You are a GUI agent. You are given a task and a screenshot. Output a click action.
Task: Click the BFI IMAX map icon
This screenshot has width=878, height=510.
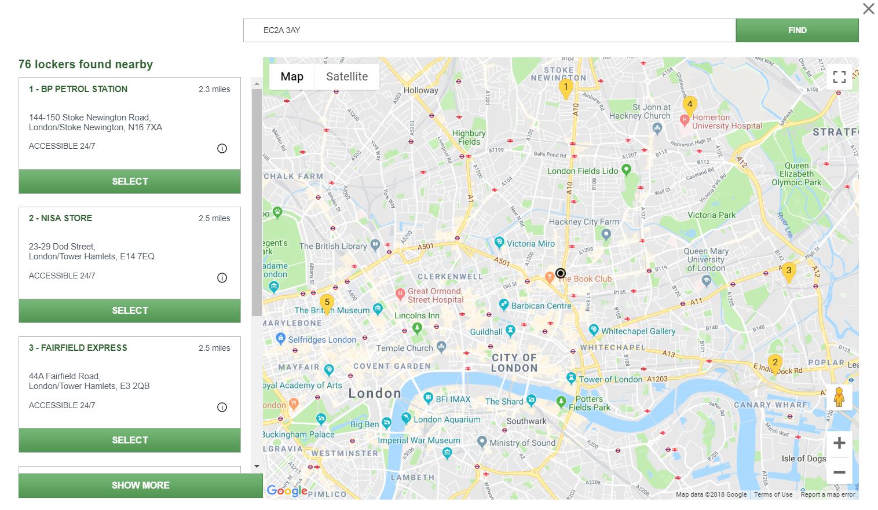[x=428, y=398]
